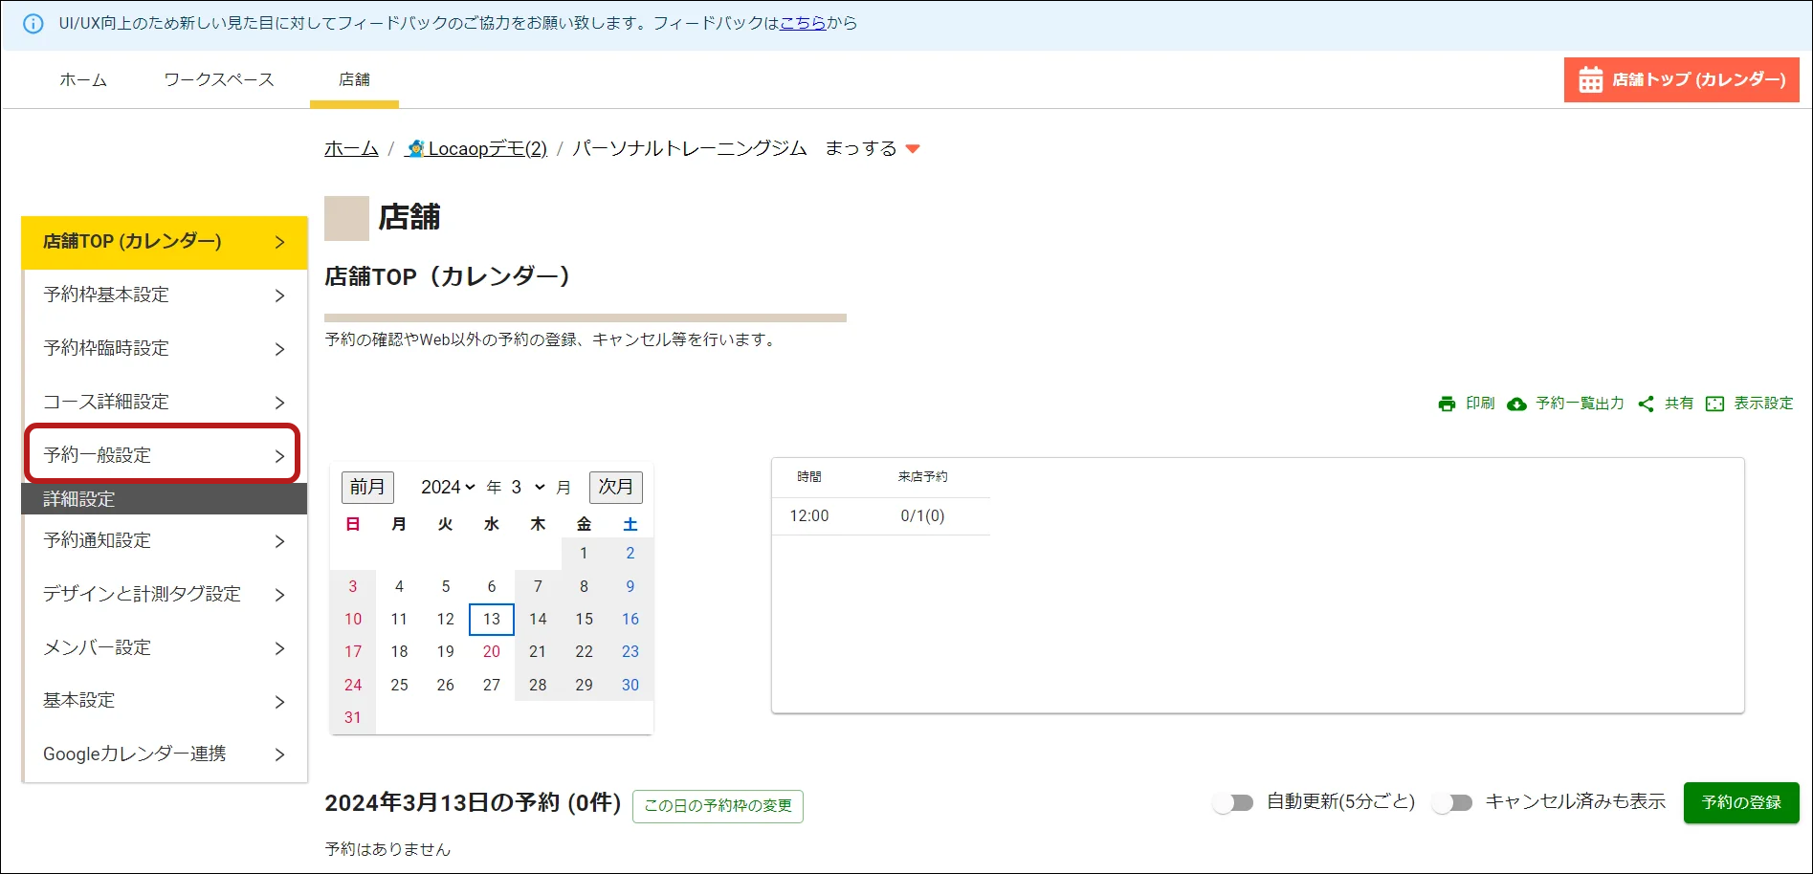Open 予約通知設定 menu item
This screenshot has width=1813, height=874.
[x=165, y=541]
